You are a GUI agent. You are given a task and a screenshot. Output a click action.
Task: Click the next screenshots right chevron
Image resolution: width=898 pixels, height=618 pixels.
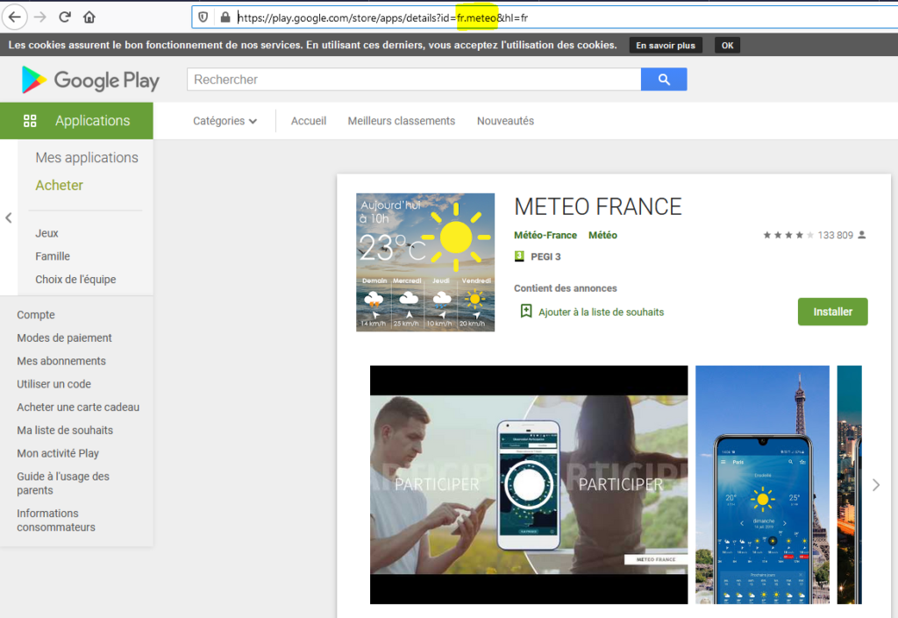point(876,486)
